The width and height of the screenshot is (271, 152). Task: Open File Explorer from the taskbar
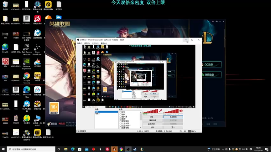[x=66, y=149]
